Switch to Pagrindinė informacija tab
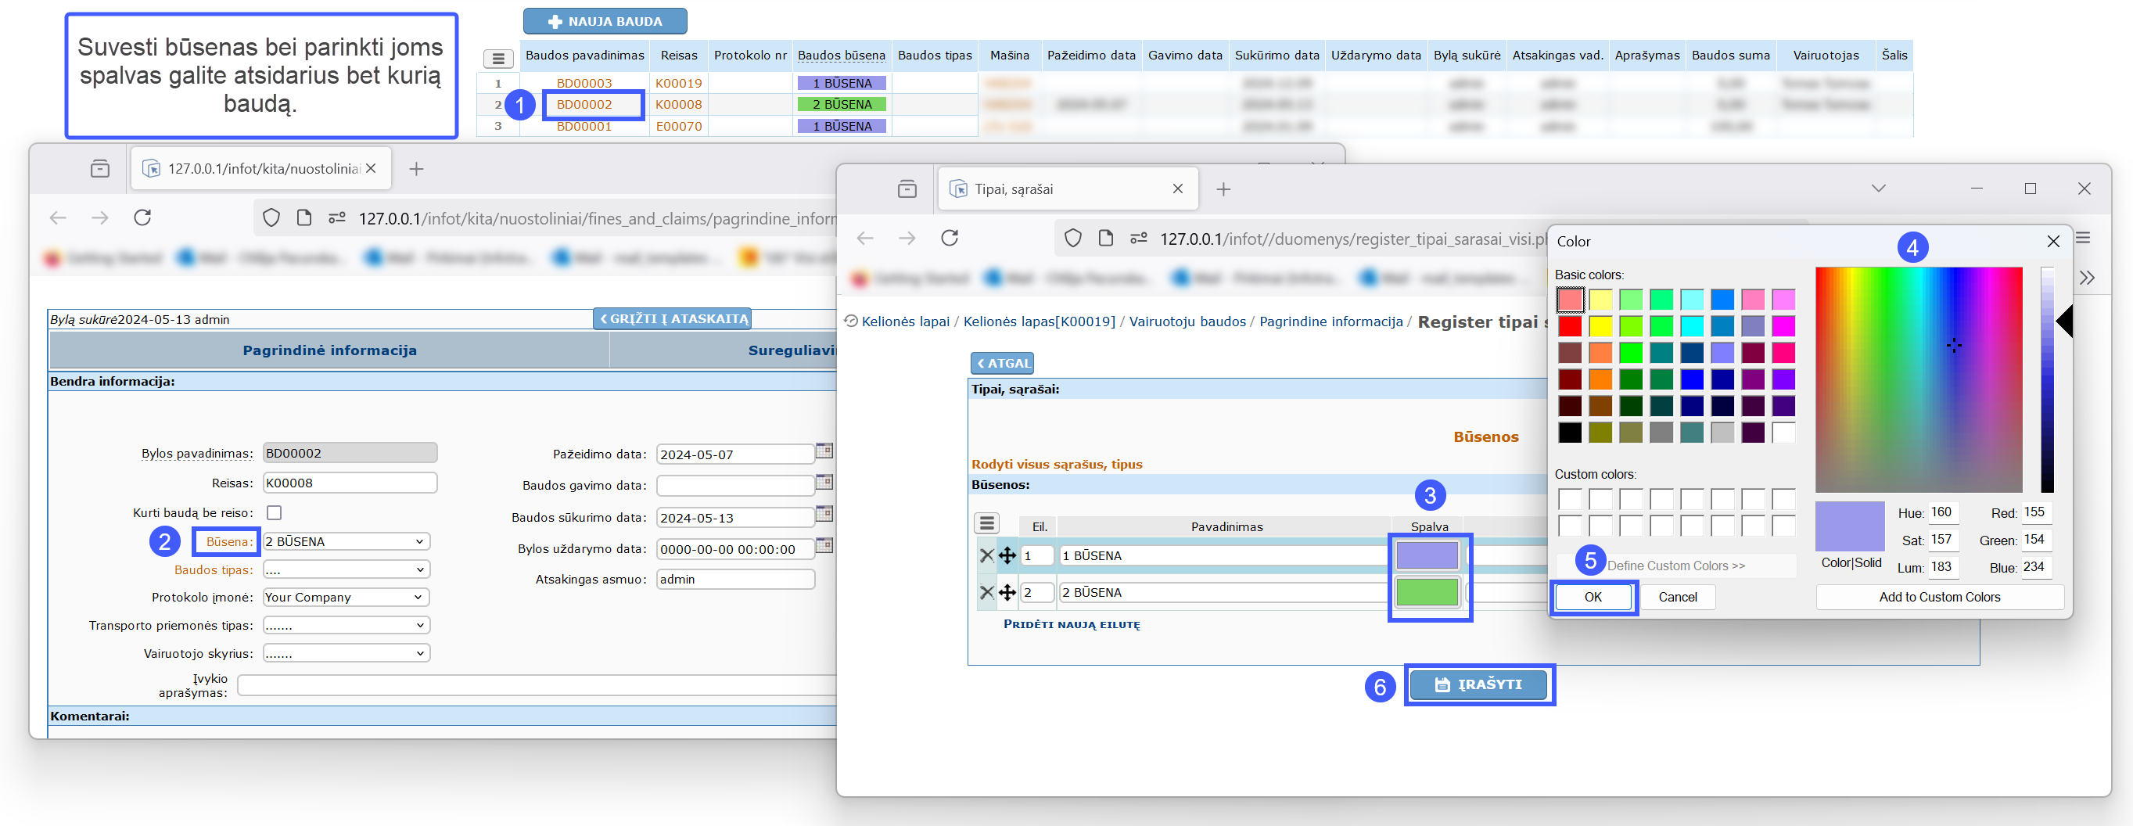The width and height of the screenshot is (2133, 826). click(x=329, y=350)
